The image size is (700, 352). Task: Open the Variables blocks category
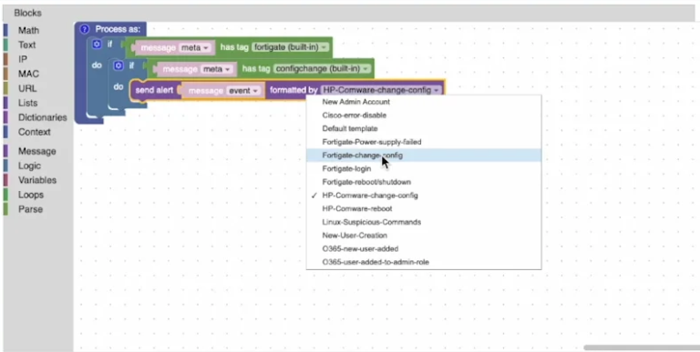pyautogui.click(x=37, y=180)
